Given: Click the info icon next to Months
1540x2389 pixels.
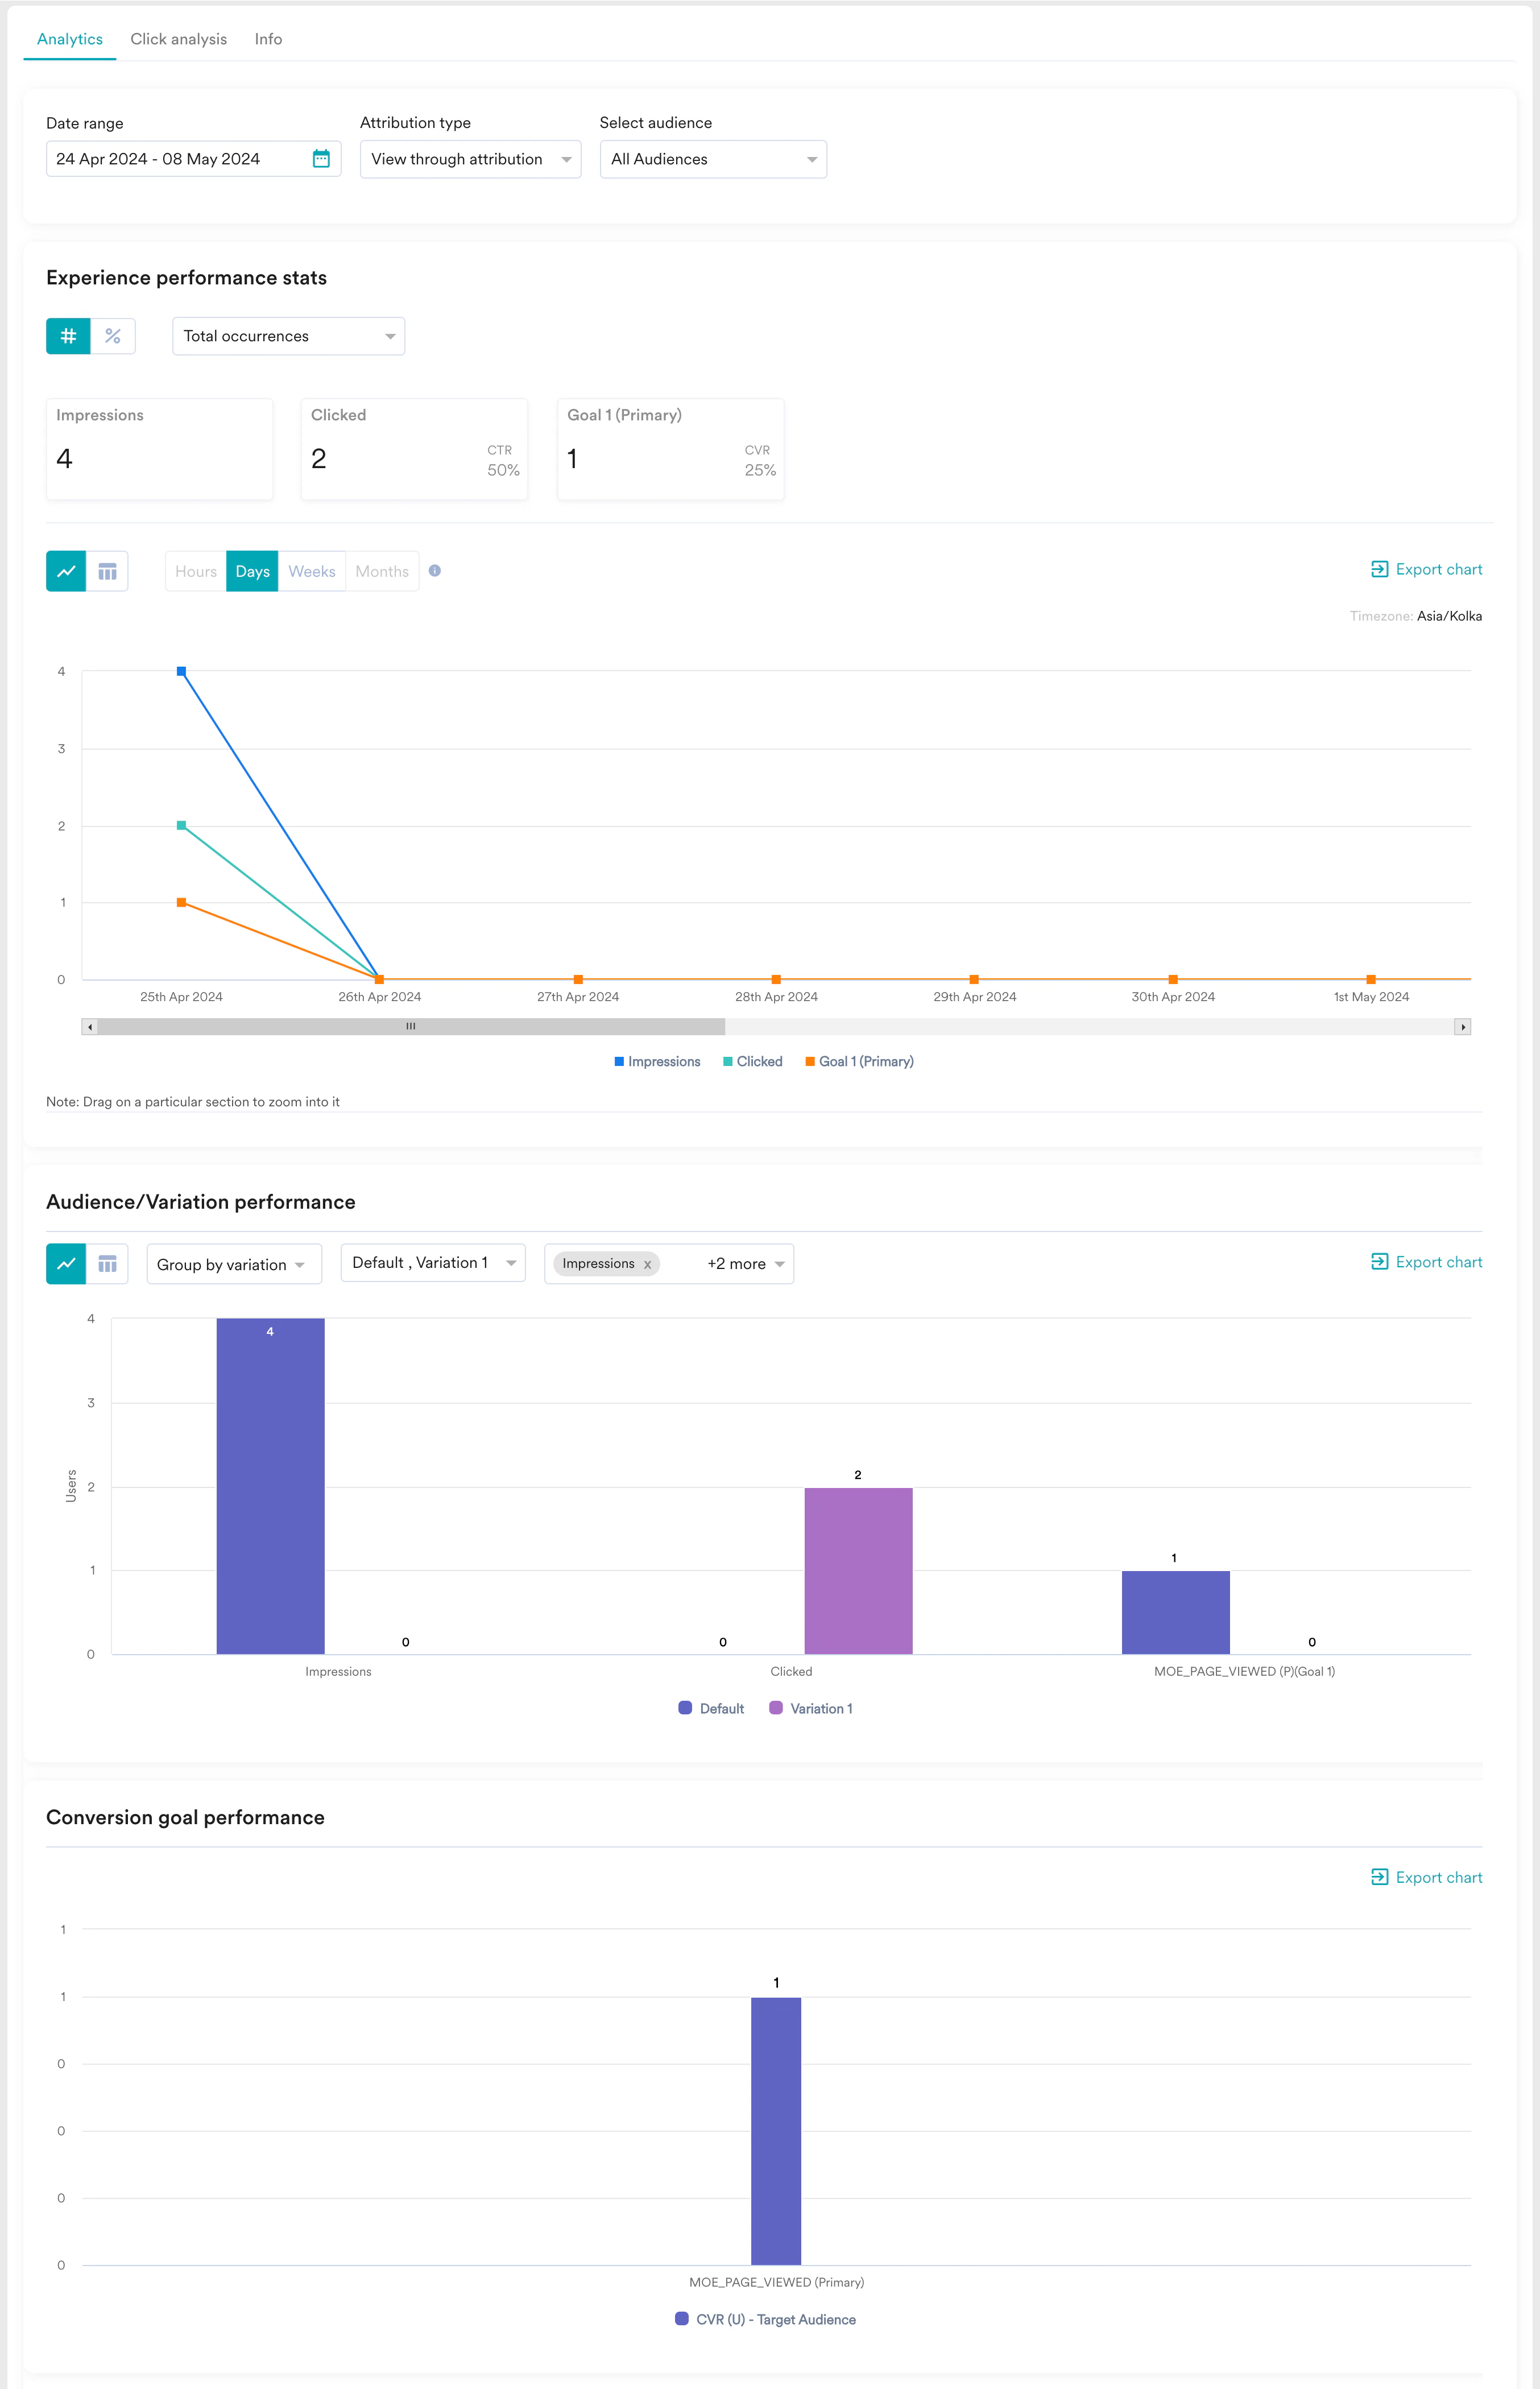Looking at the screenshot, I should (435, 571).
